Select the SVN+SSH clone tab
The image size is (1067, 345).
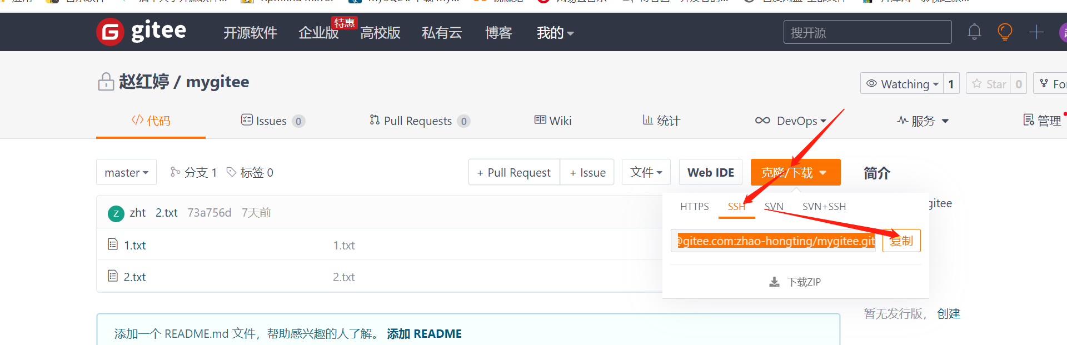pos(824,207)
